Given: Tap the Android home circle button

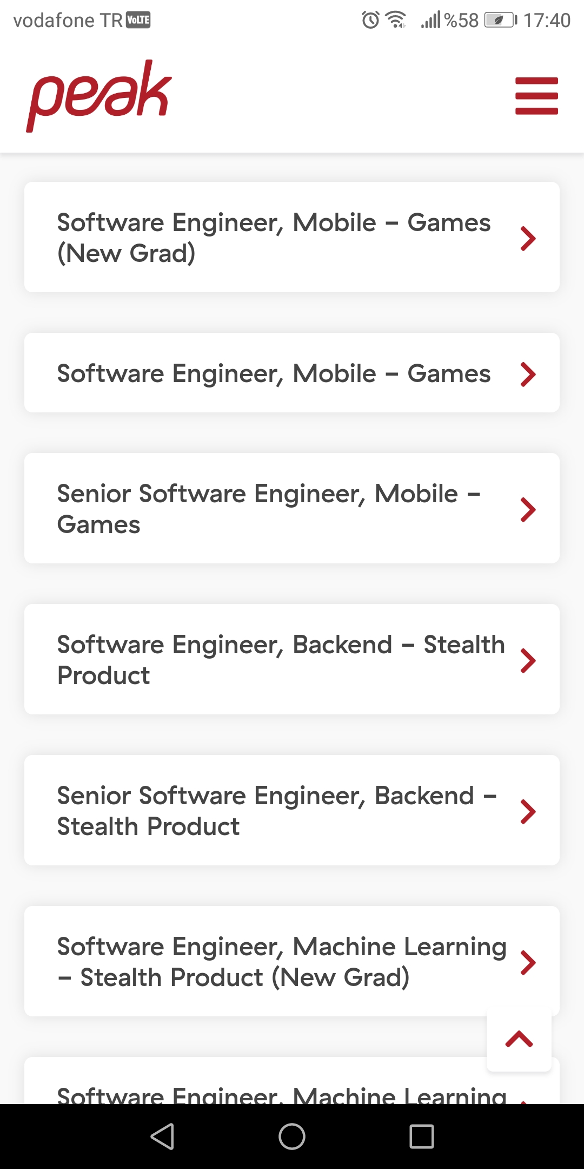Looking at the screenshot, I should click(292, 1136).
